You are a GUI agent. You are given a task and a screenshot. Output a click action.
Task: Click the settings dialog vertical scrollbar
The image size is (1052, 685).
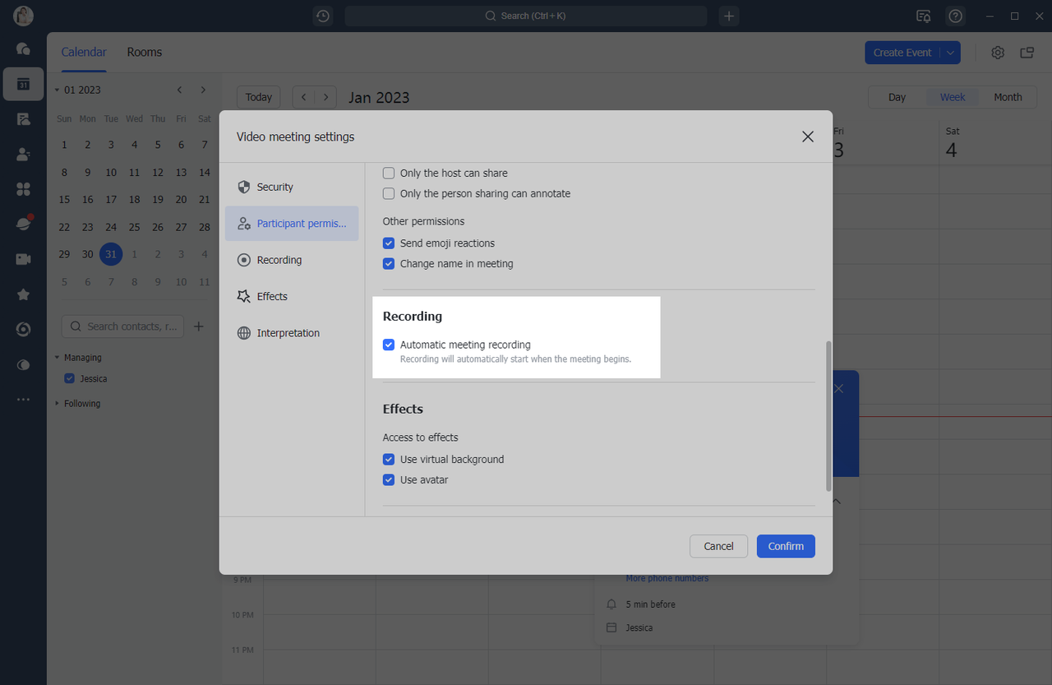[828, 415]
